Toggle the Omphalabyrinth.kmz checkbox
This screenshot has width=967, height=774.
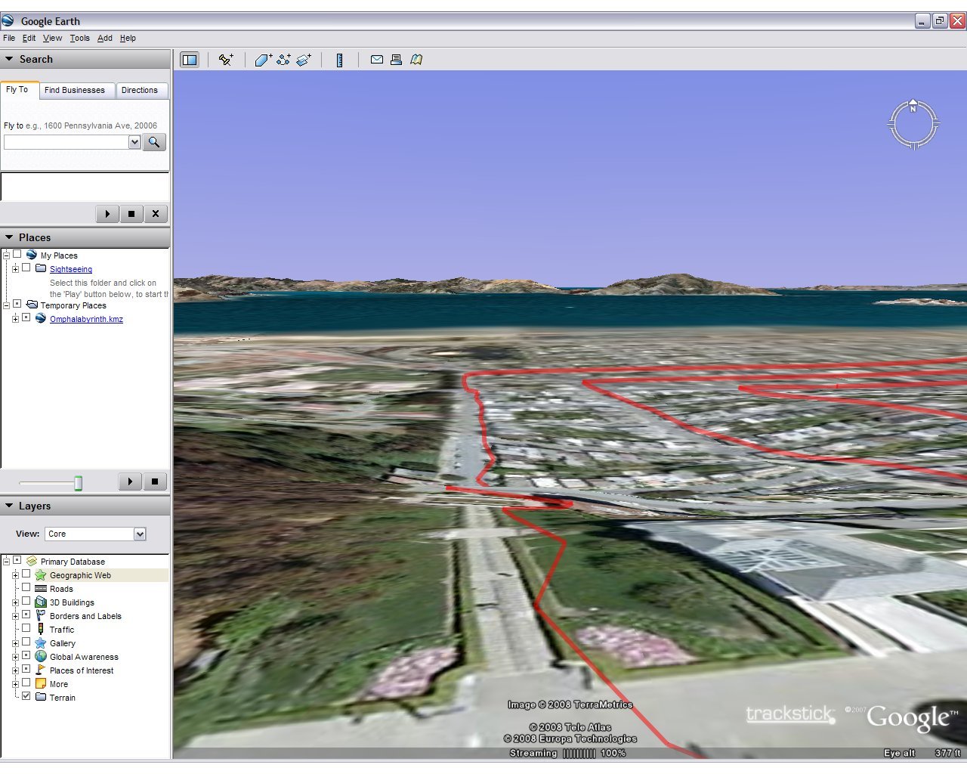(26, 317)
